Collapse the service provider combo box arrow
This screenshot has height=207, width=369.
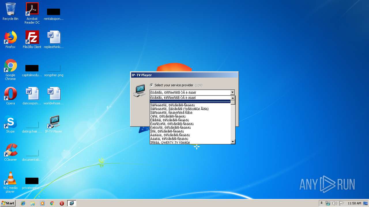tap(232, 93)
